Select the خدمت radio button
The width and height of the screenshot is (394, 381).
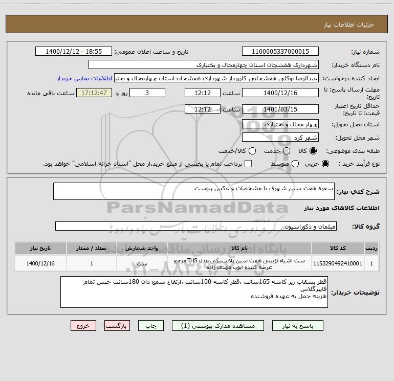287,151
